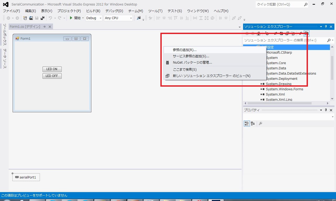
Task: Click the LED ON button on Form1
Action: coord(52,69)
